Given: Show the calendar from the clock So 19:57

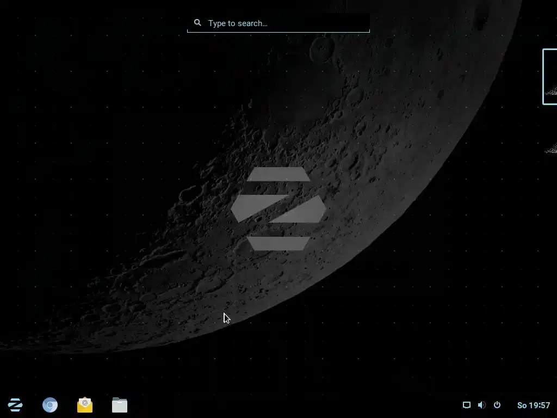Looking at the screenshot, I should coord(534,405).
